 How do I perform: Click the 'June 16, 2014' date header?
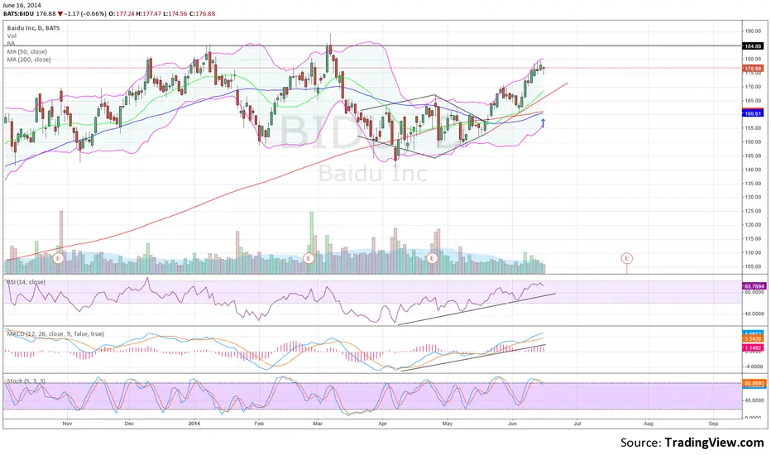click(x=22, y=6)
